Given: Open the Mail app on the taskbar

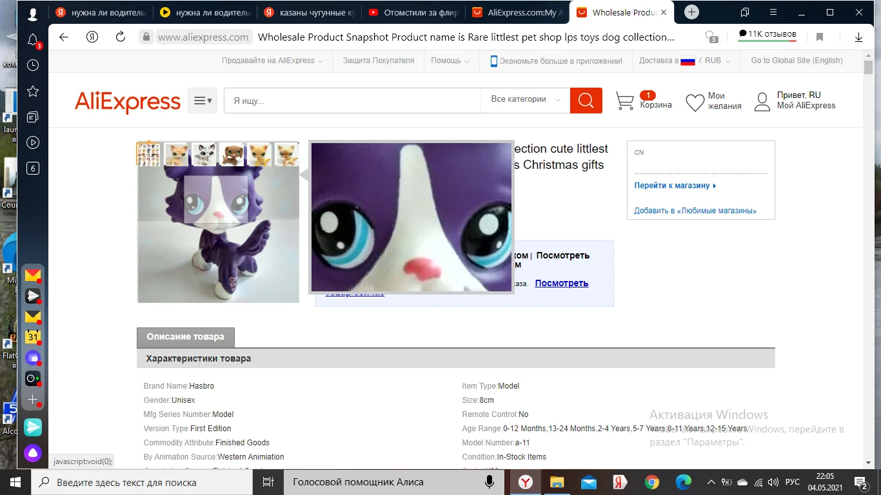Looking at the screenshot, I should tap(588, 482).
